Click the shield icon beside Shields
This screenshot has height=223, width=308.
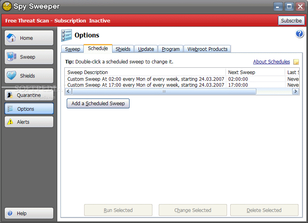11,75
